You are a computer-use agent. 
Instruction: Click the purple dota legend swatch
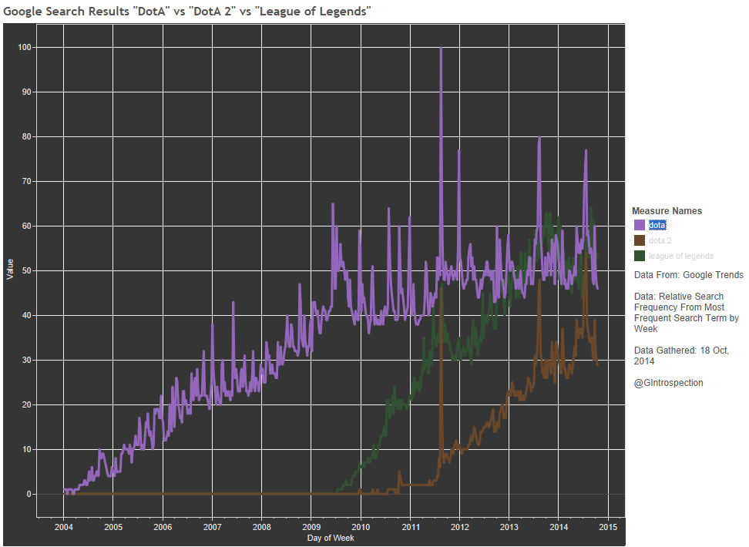639,225
